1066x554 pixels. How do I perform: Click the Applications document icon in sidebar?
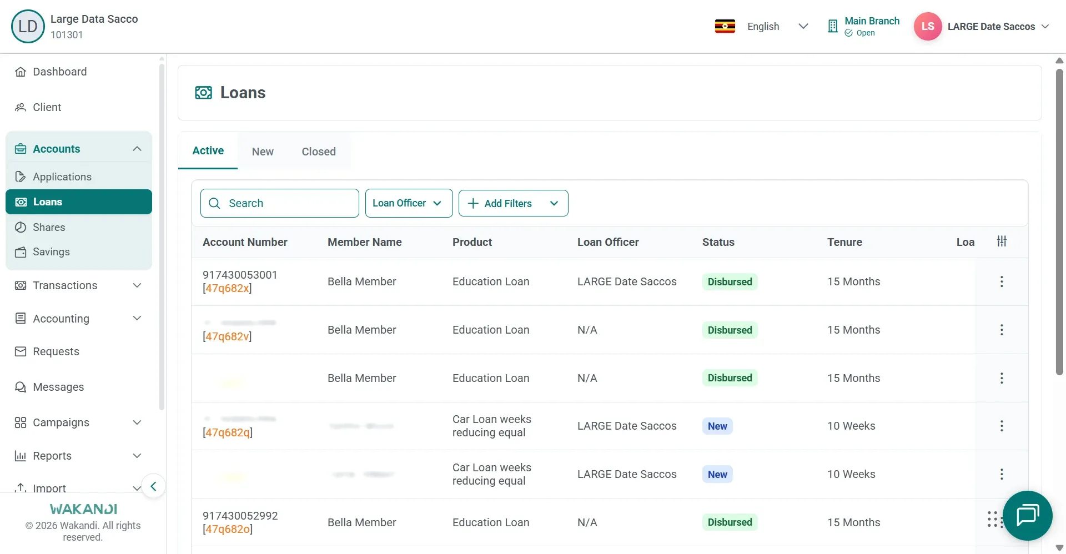pos(21,177)
